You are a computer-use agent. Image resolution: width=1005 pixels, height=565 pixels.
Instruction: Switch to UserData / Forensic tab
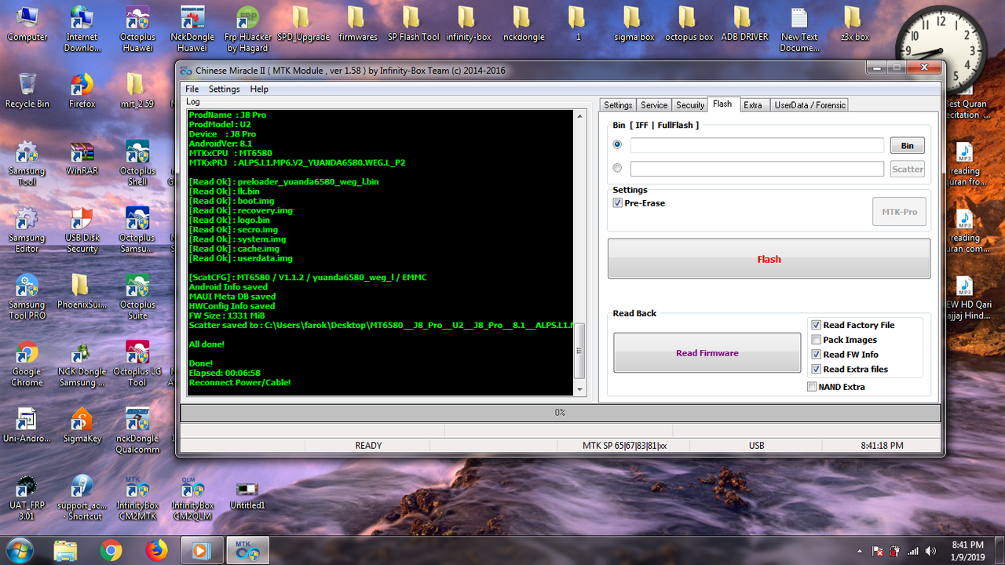(809, 105)
